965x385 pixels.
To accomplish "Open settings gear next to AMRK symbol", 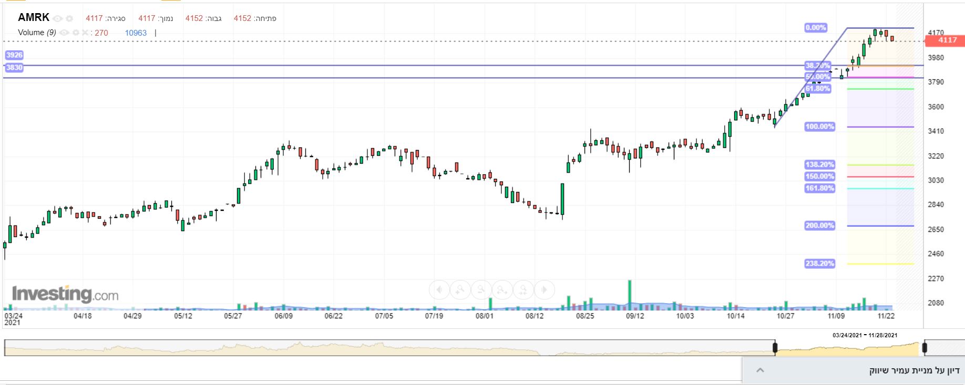I will coord(69,18).
